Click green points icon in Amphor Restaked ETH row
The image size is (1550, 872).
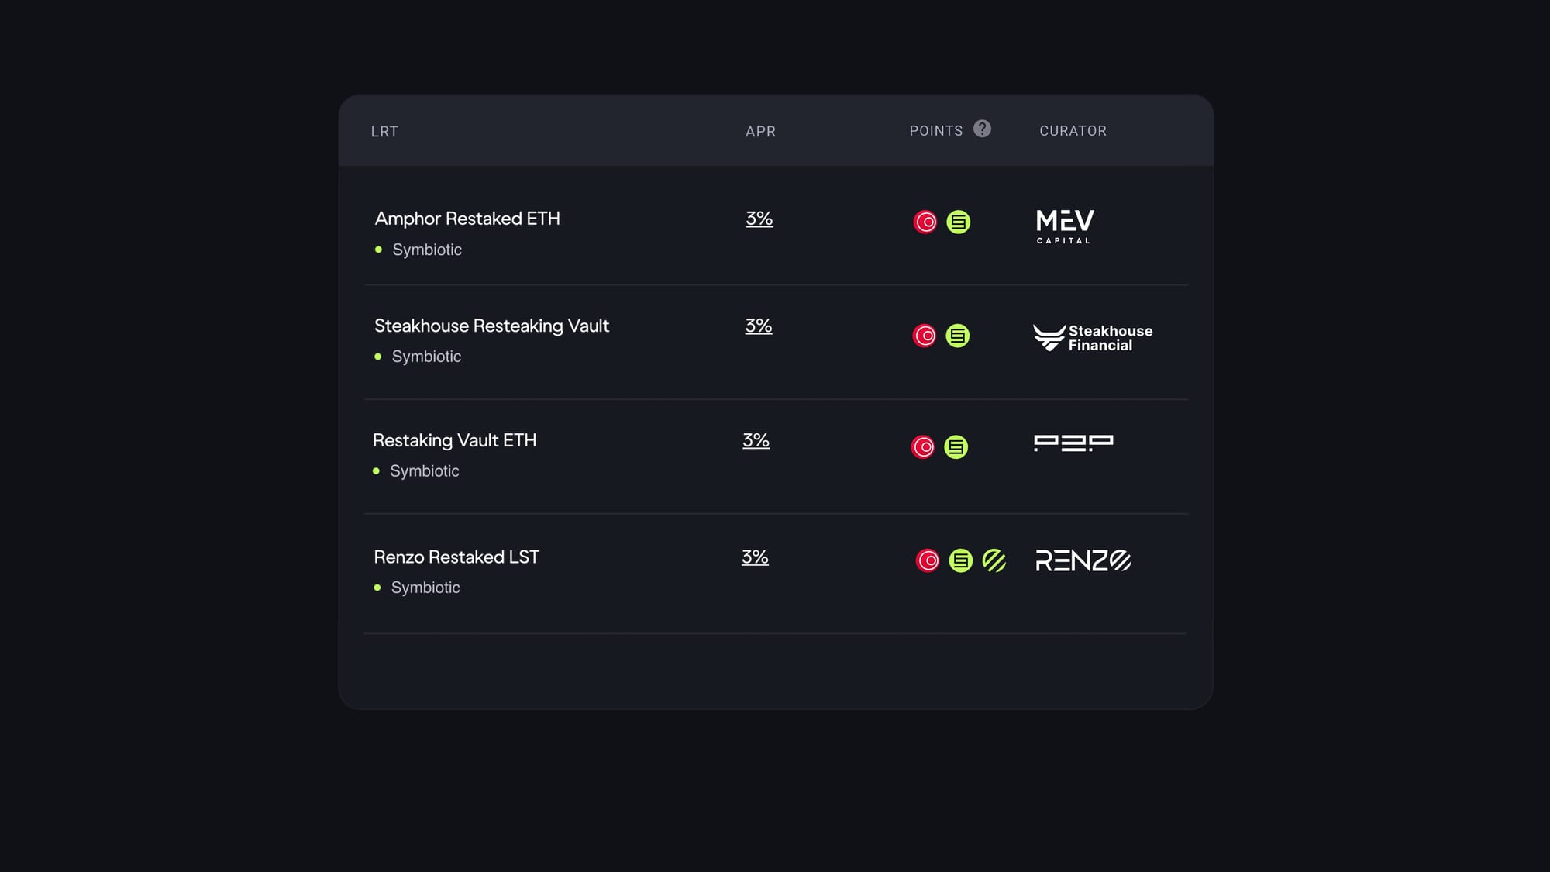[959, 222]
